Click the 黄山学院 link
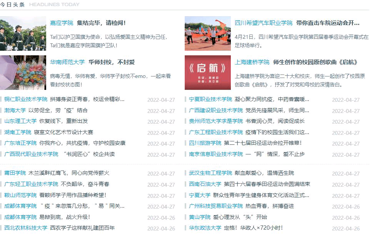379x237 pixels. tap(200, 217)
